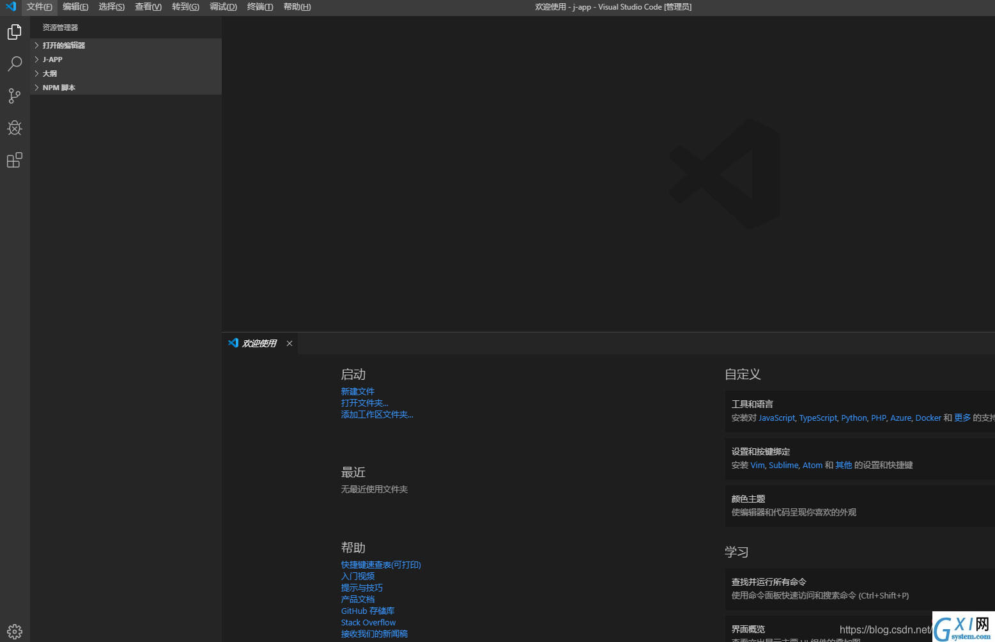Open the 查找并运行所有命令 card

pyautogui.click(x=860, y=589)
